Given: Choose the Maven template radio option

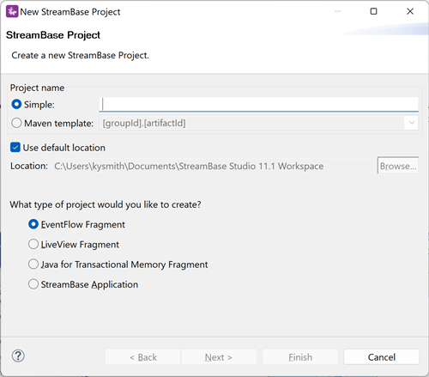Looking at the screenshot, I should [x=16, y=123].
